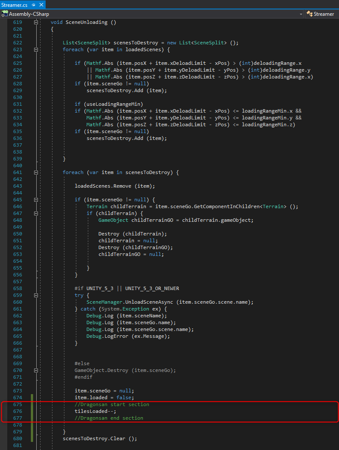Click the green change bar beside line 675

(32, 404)
